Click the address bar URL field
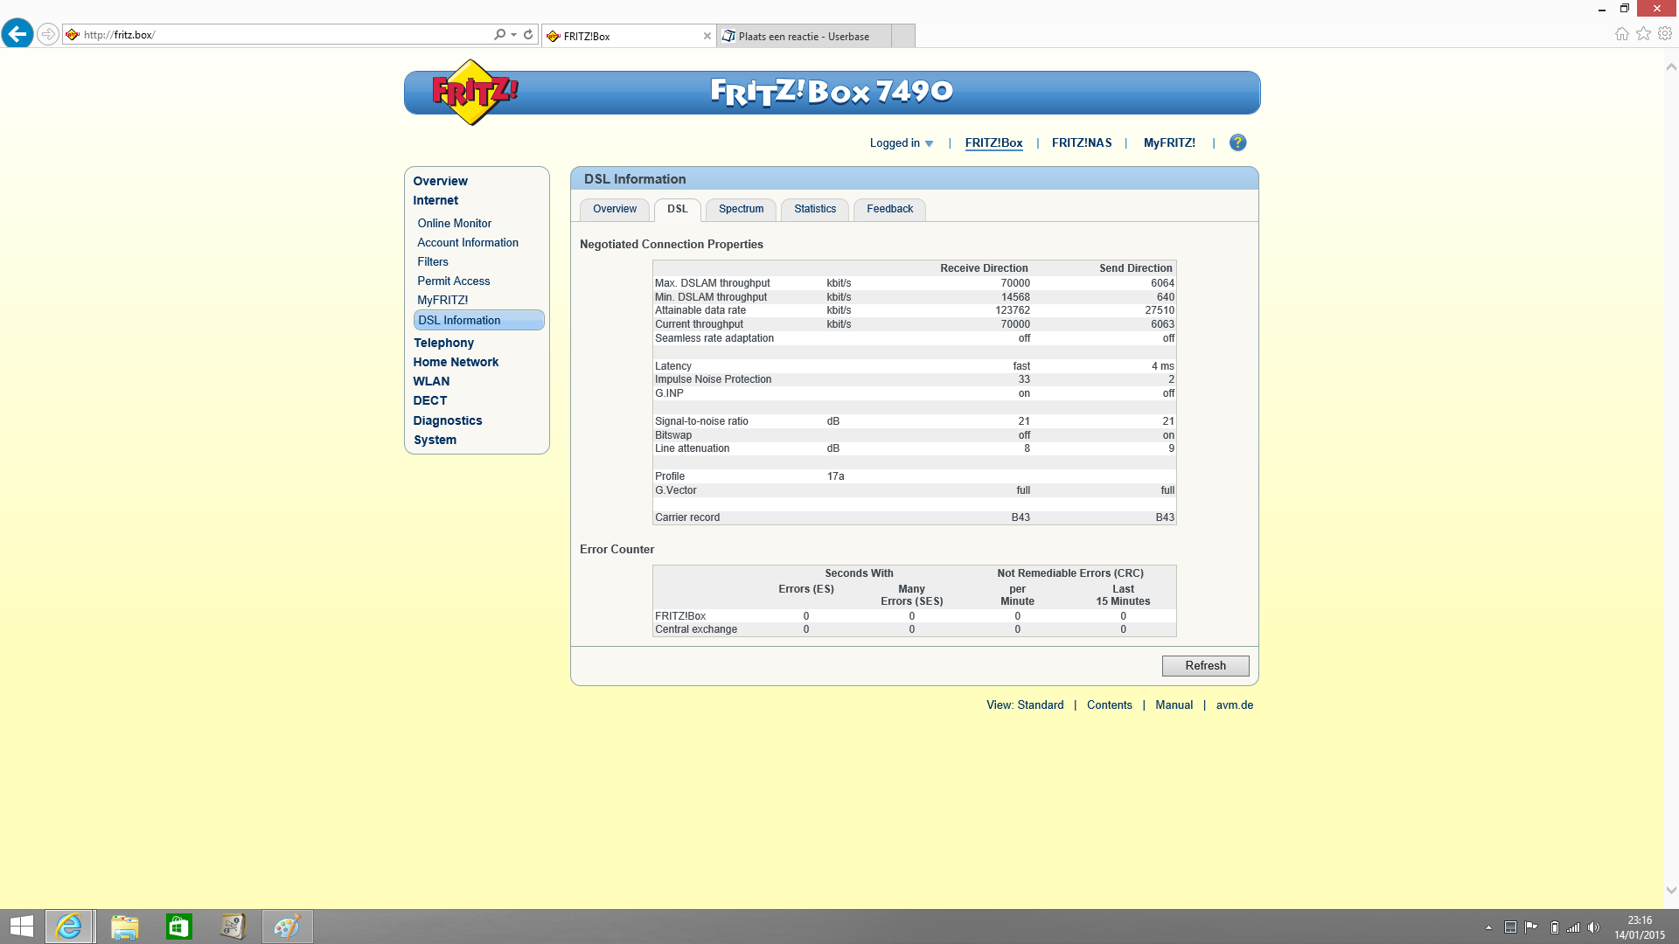The width and height of the screenshot is (1679, 944). [x=280, y=35]
